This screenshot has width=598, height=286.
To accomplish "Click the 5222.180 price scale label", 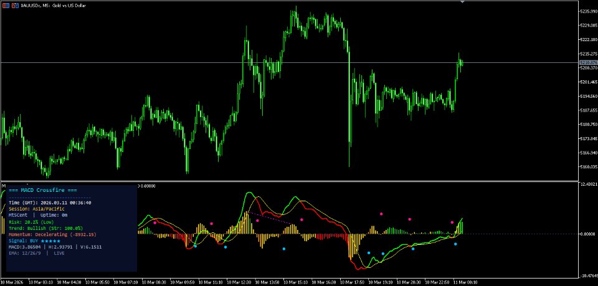I will pos(587,40).
